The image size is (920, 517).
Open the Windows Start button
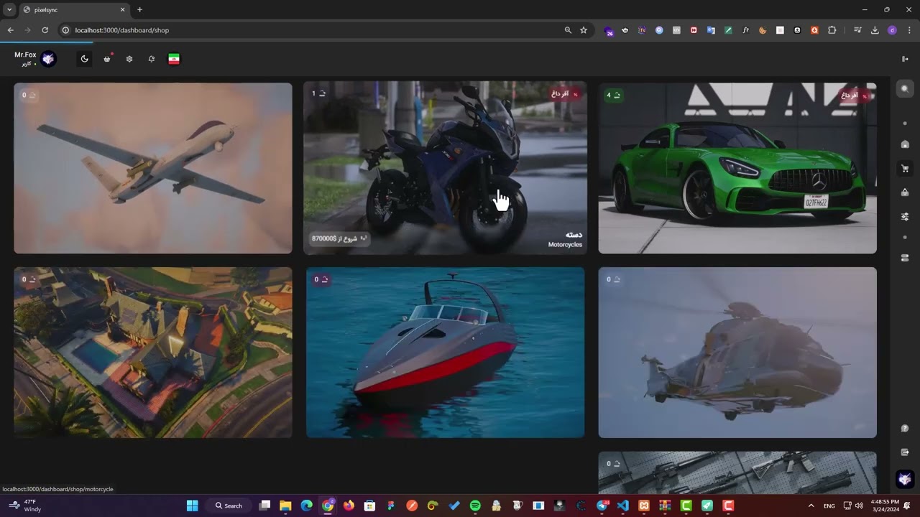192,506
